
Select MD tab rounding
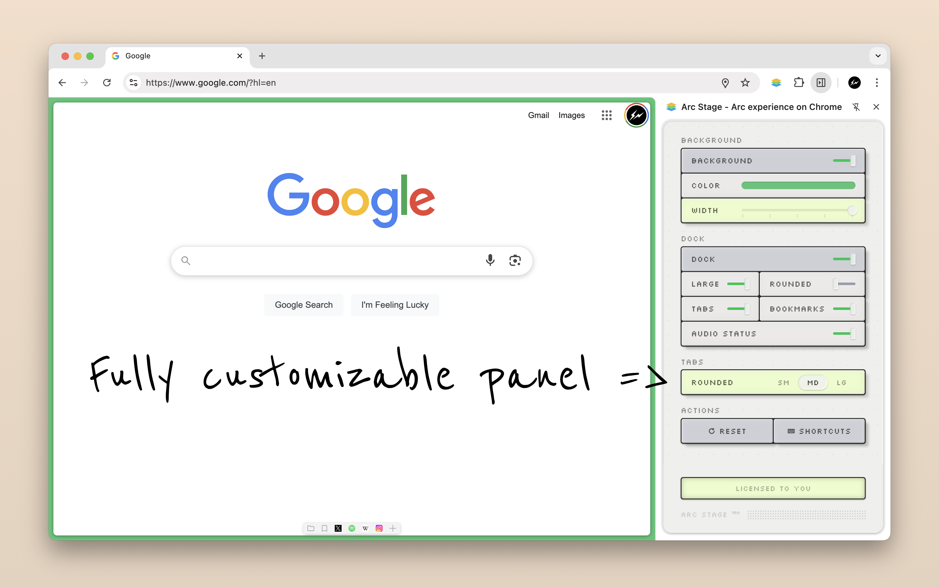[x=813, y=383]
